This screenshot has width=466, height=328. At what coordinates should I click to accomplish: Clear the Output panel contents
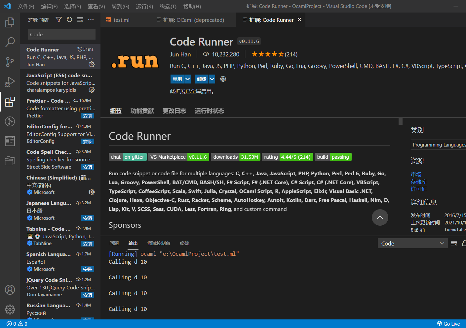[x=454, y=243]
